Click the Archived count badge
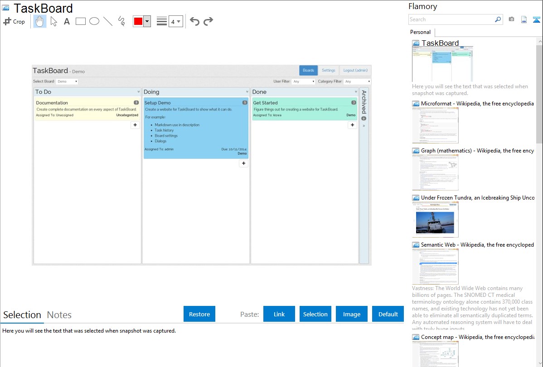Screen dimensions: 543x367 [364, 118]
